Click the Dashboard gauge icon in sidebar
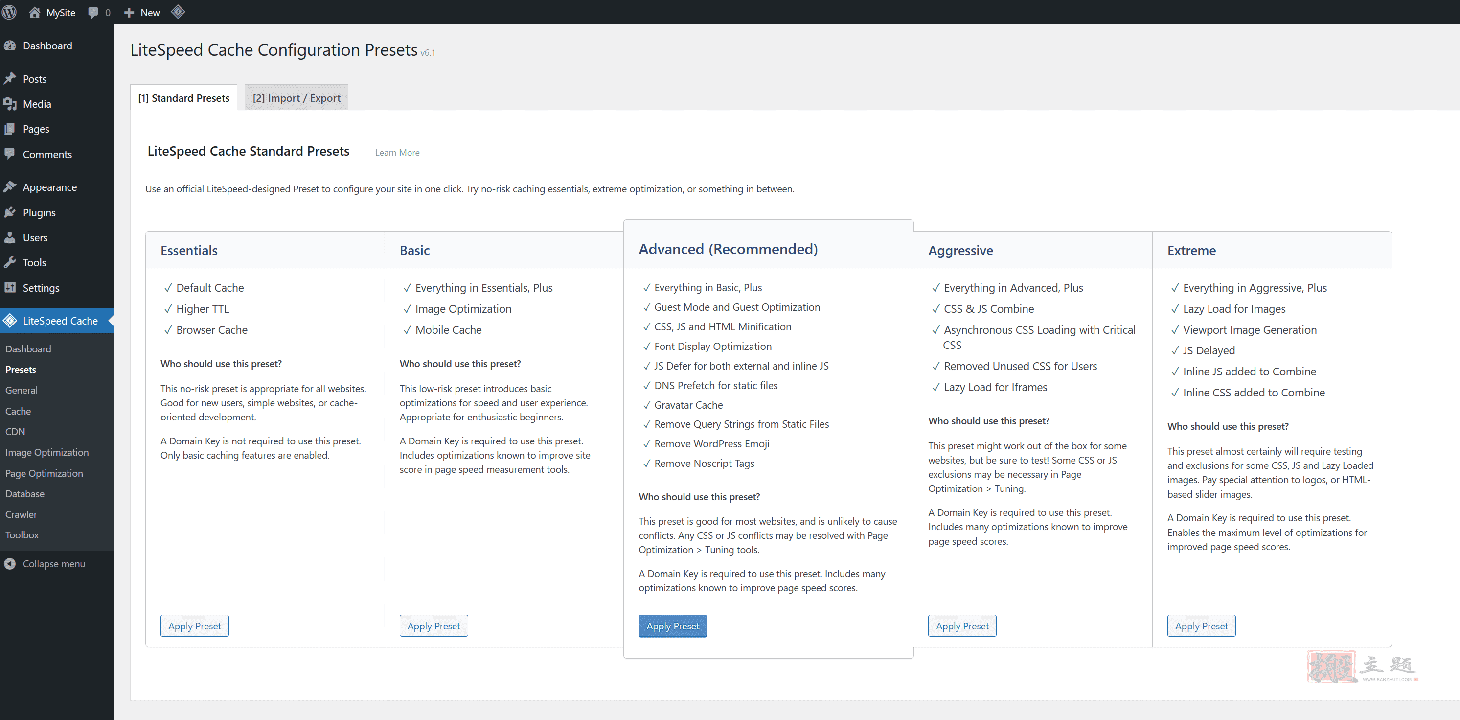The height and width of the screenshot is (720, 1460). 10,46
